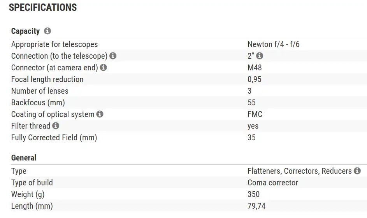
Task: Click the Fully Corrected Field (mm) label
Action: (54, 138)
